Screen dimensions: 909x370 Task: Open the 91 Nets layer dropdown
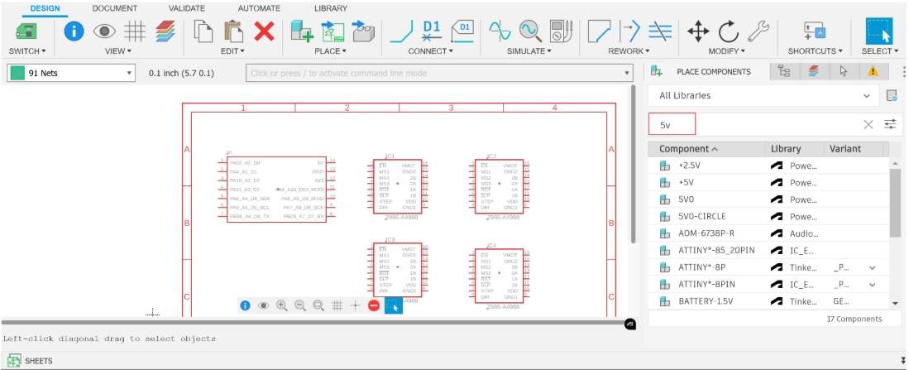tap(71, 73)
